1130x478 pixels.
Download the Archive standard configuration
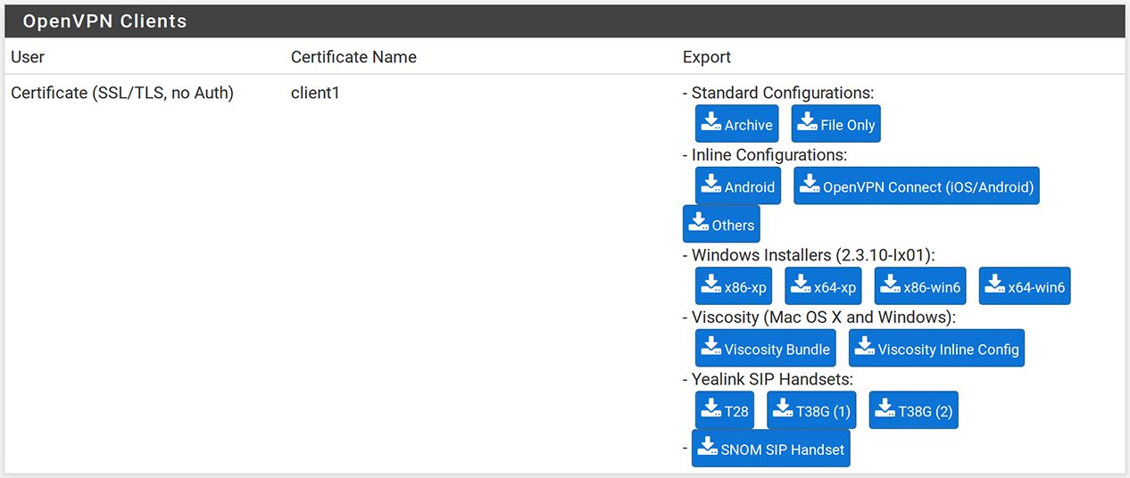736,125
